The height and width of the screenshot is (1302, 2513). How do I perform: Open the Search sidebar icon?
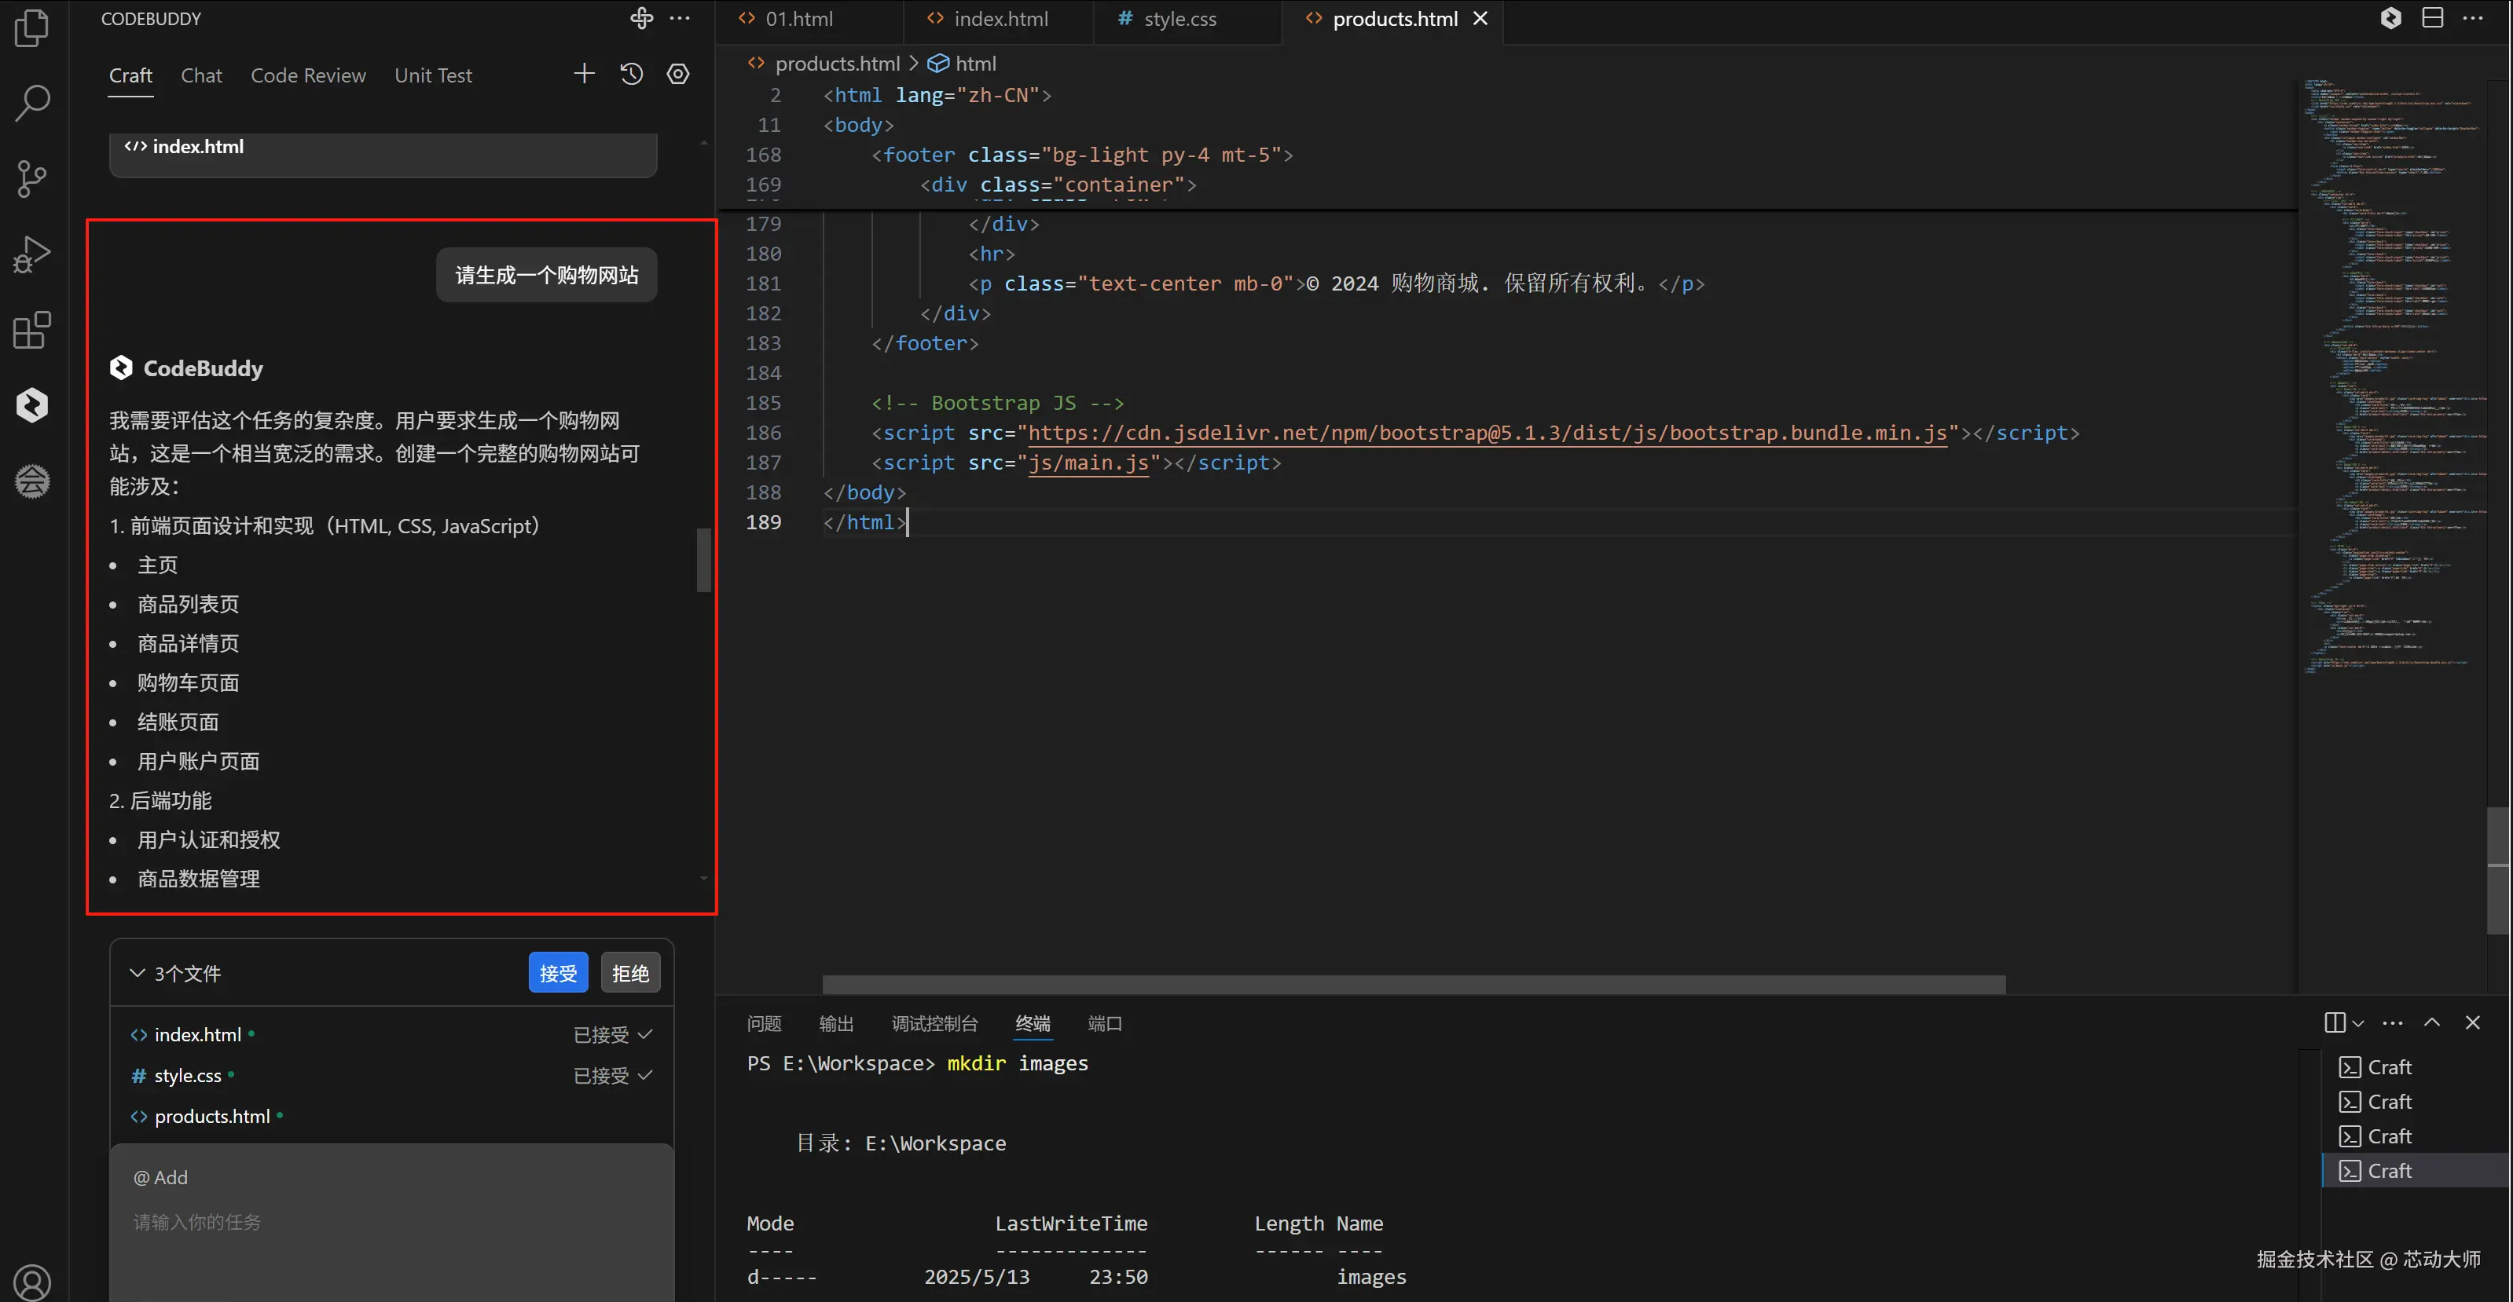[32, 102]
